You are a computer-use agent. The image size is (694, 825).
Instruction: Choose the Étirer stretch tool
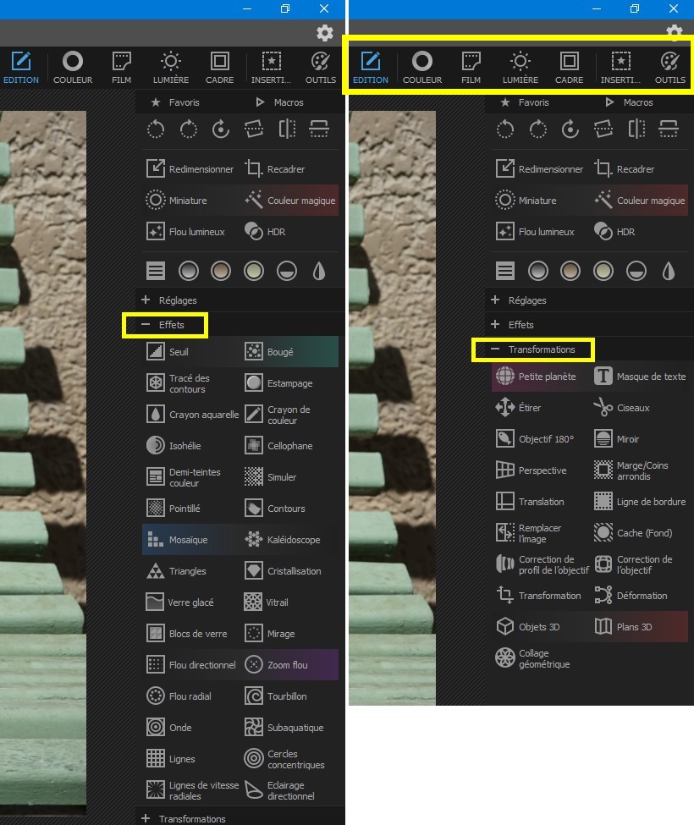518,407
